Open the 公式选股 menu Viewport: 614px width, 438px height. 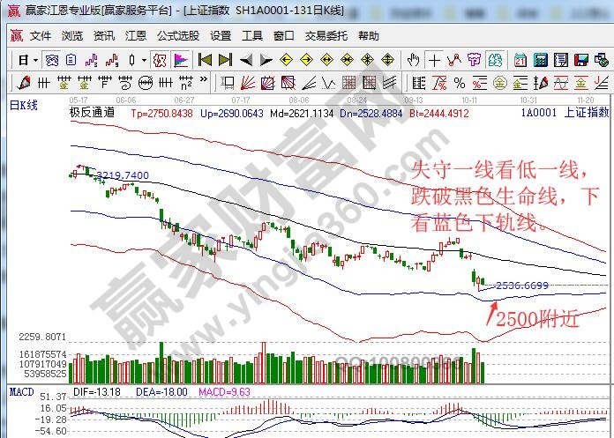180,36
